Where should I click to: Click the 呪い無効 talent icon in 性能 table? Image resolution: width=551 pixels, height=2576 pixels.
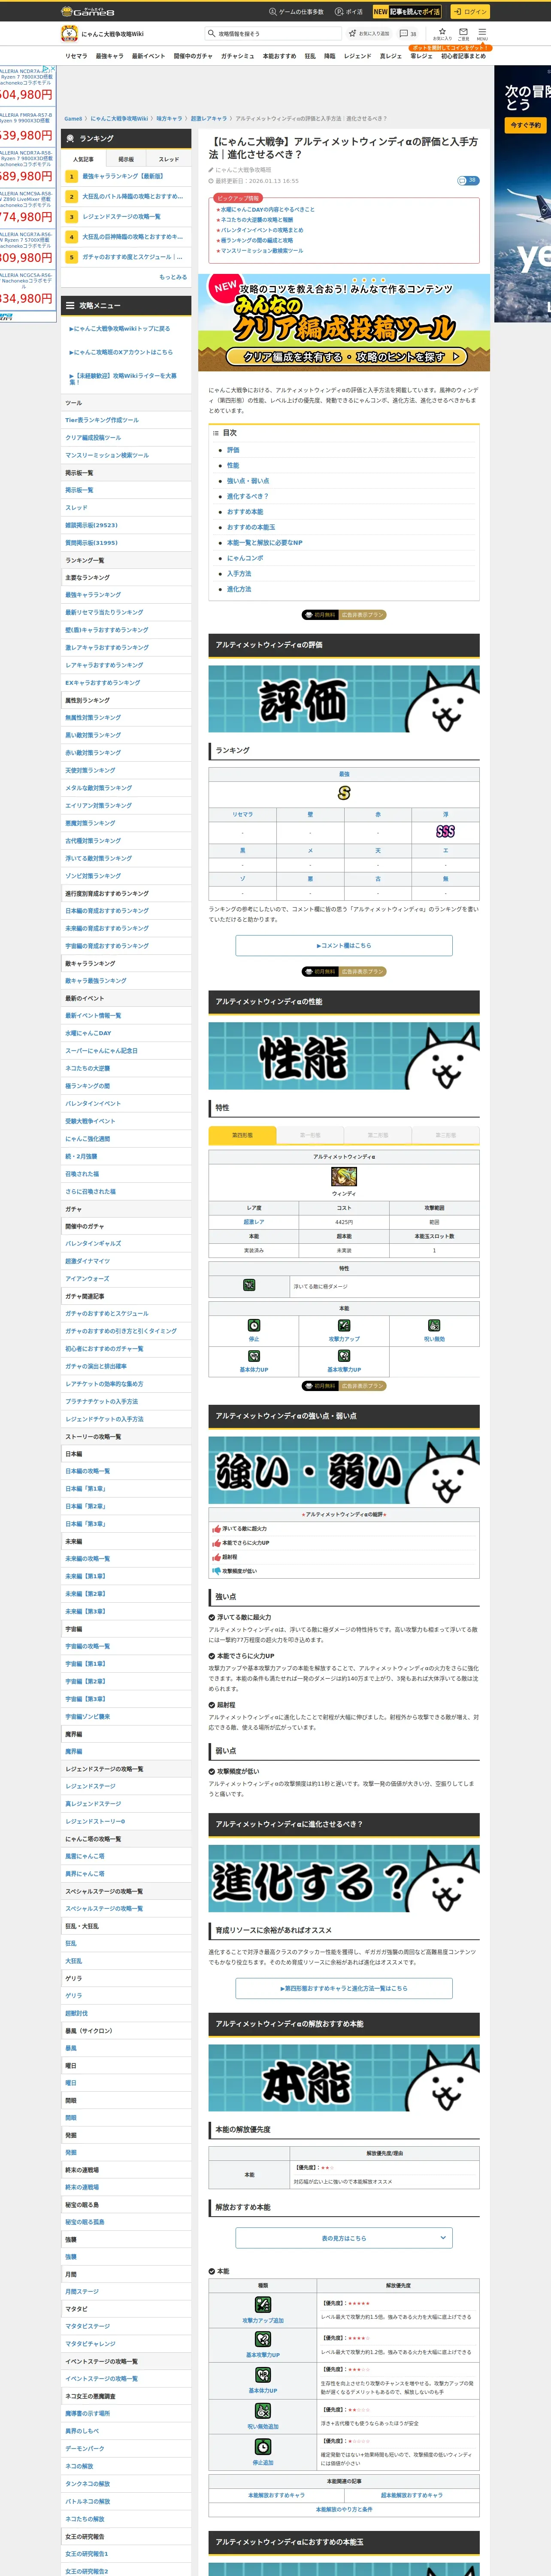coord(434,1325)
